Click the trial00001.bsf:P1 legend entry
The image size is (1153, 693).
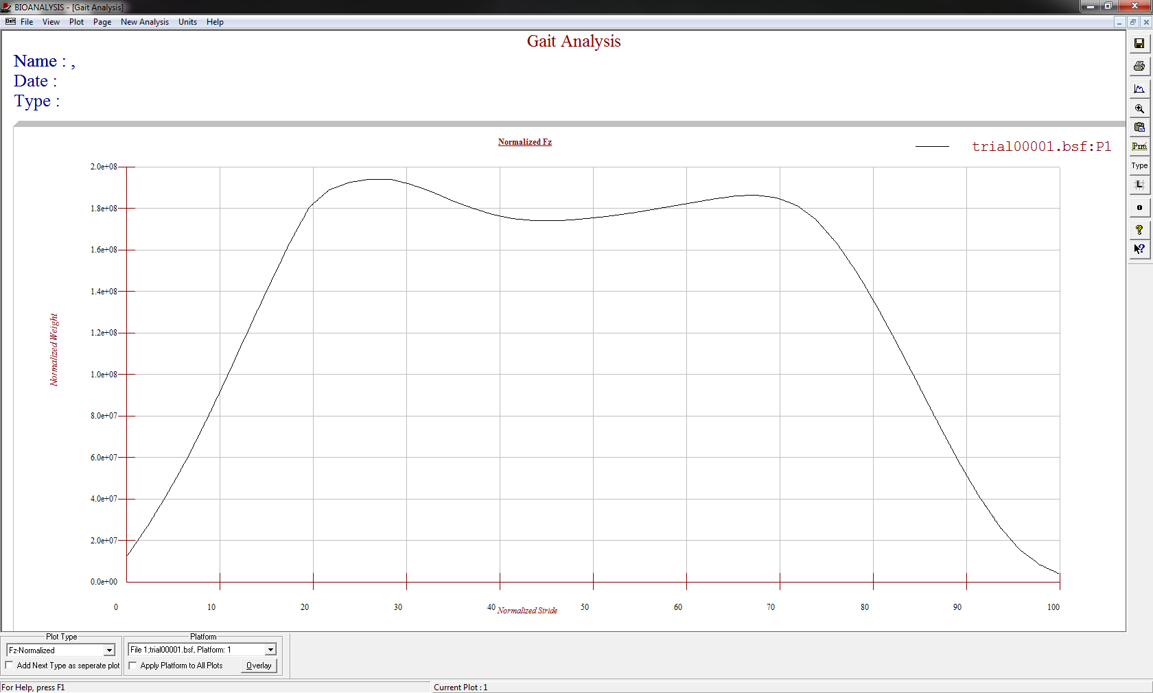point(1040,146)
